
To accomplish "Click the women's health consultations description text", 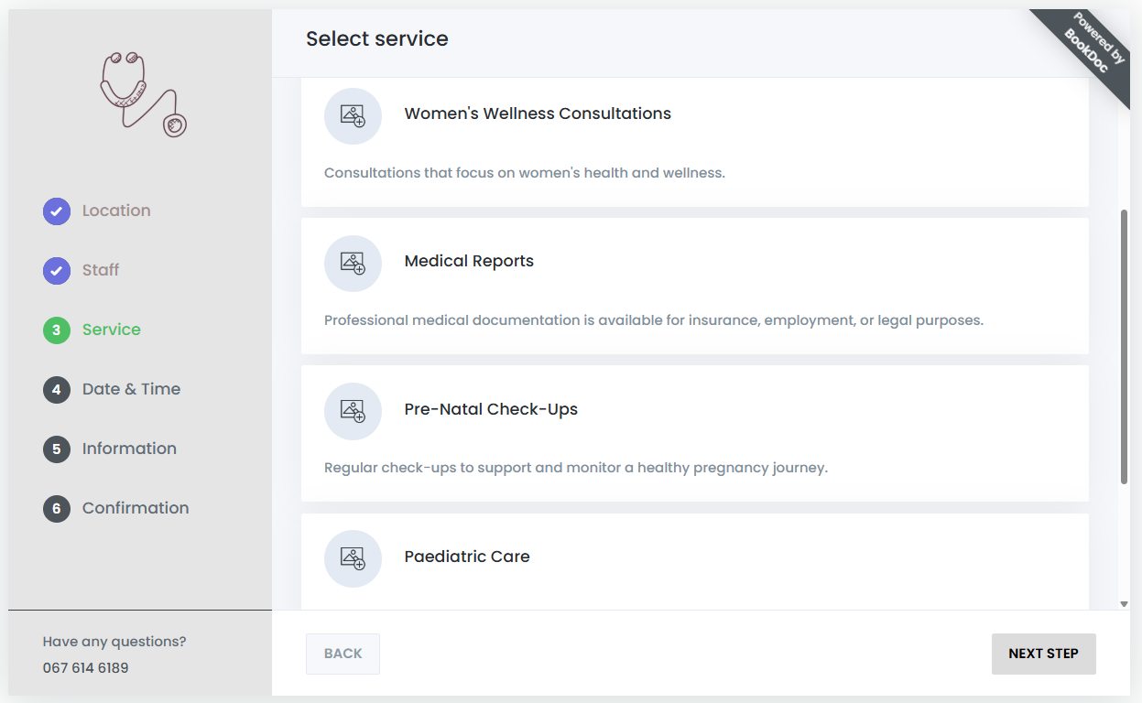I will pos(525,173).
